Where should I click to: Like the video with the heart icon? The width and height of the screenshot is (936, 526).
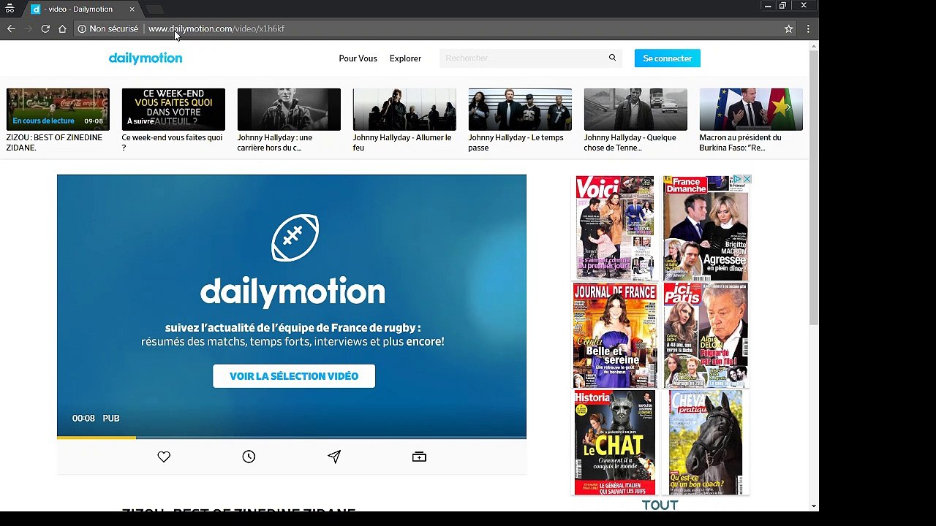164,457
